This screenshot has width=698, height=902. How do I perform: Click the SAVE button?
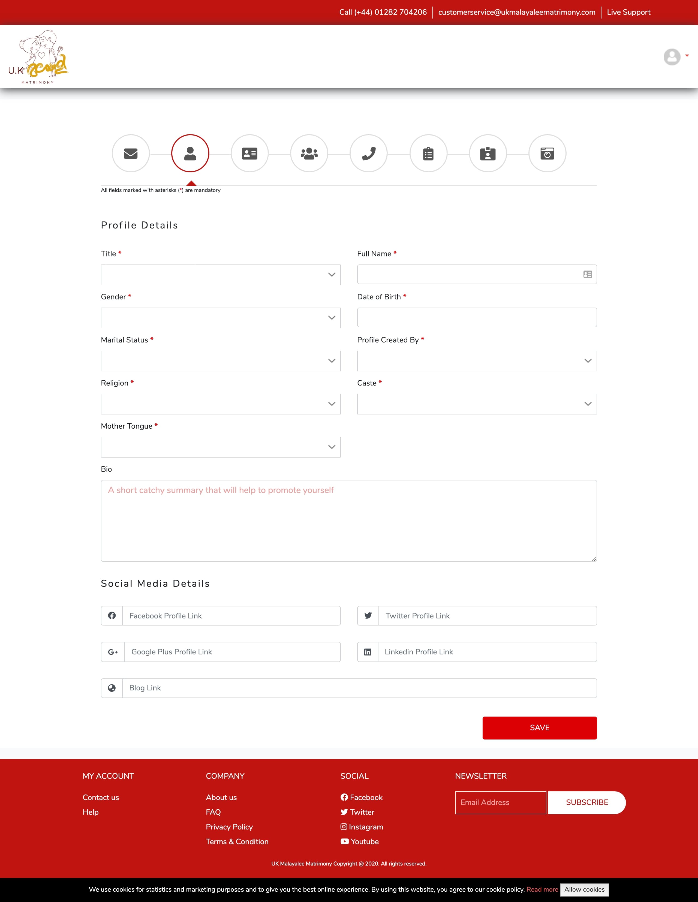[x=540, y=727]
